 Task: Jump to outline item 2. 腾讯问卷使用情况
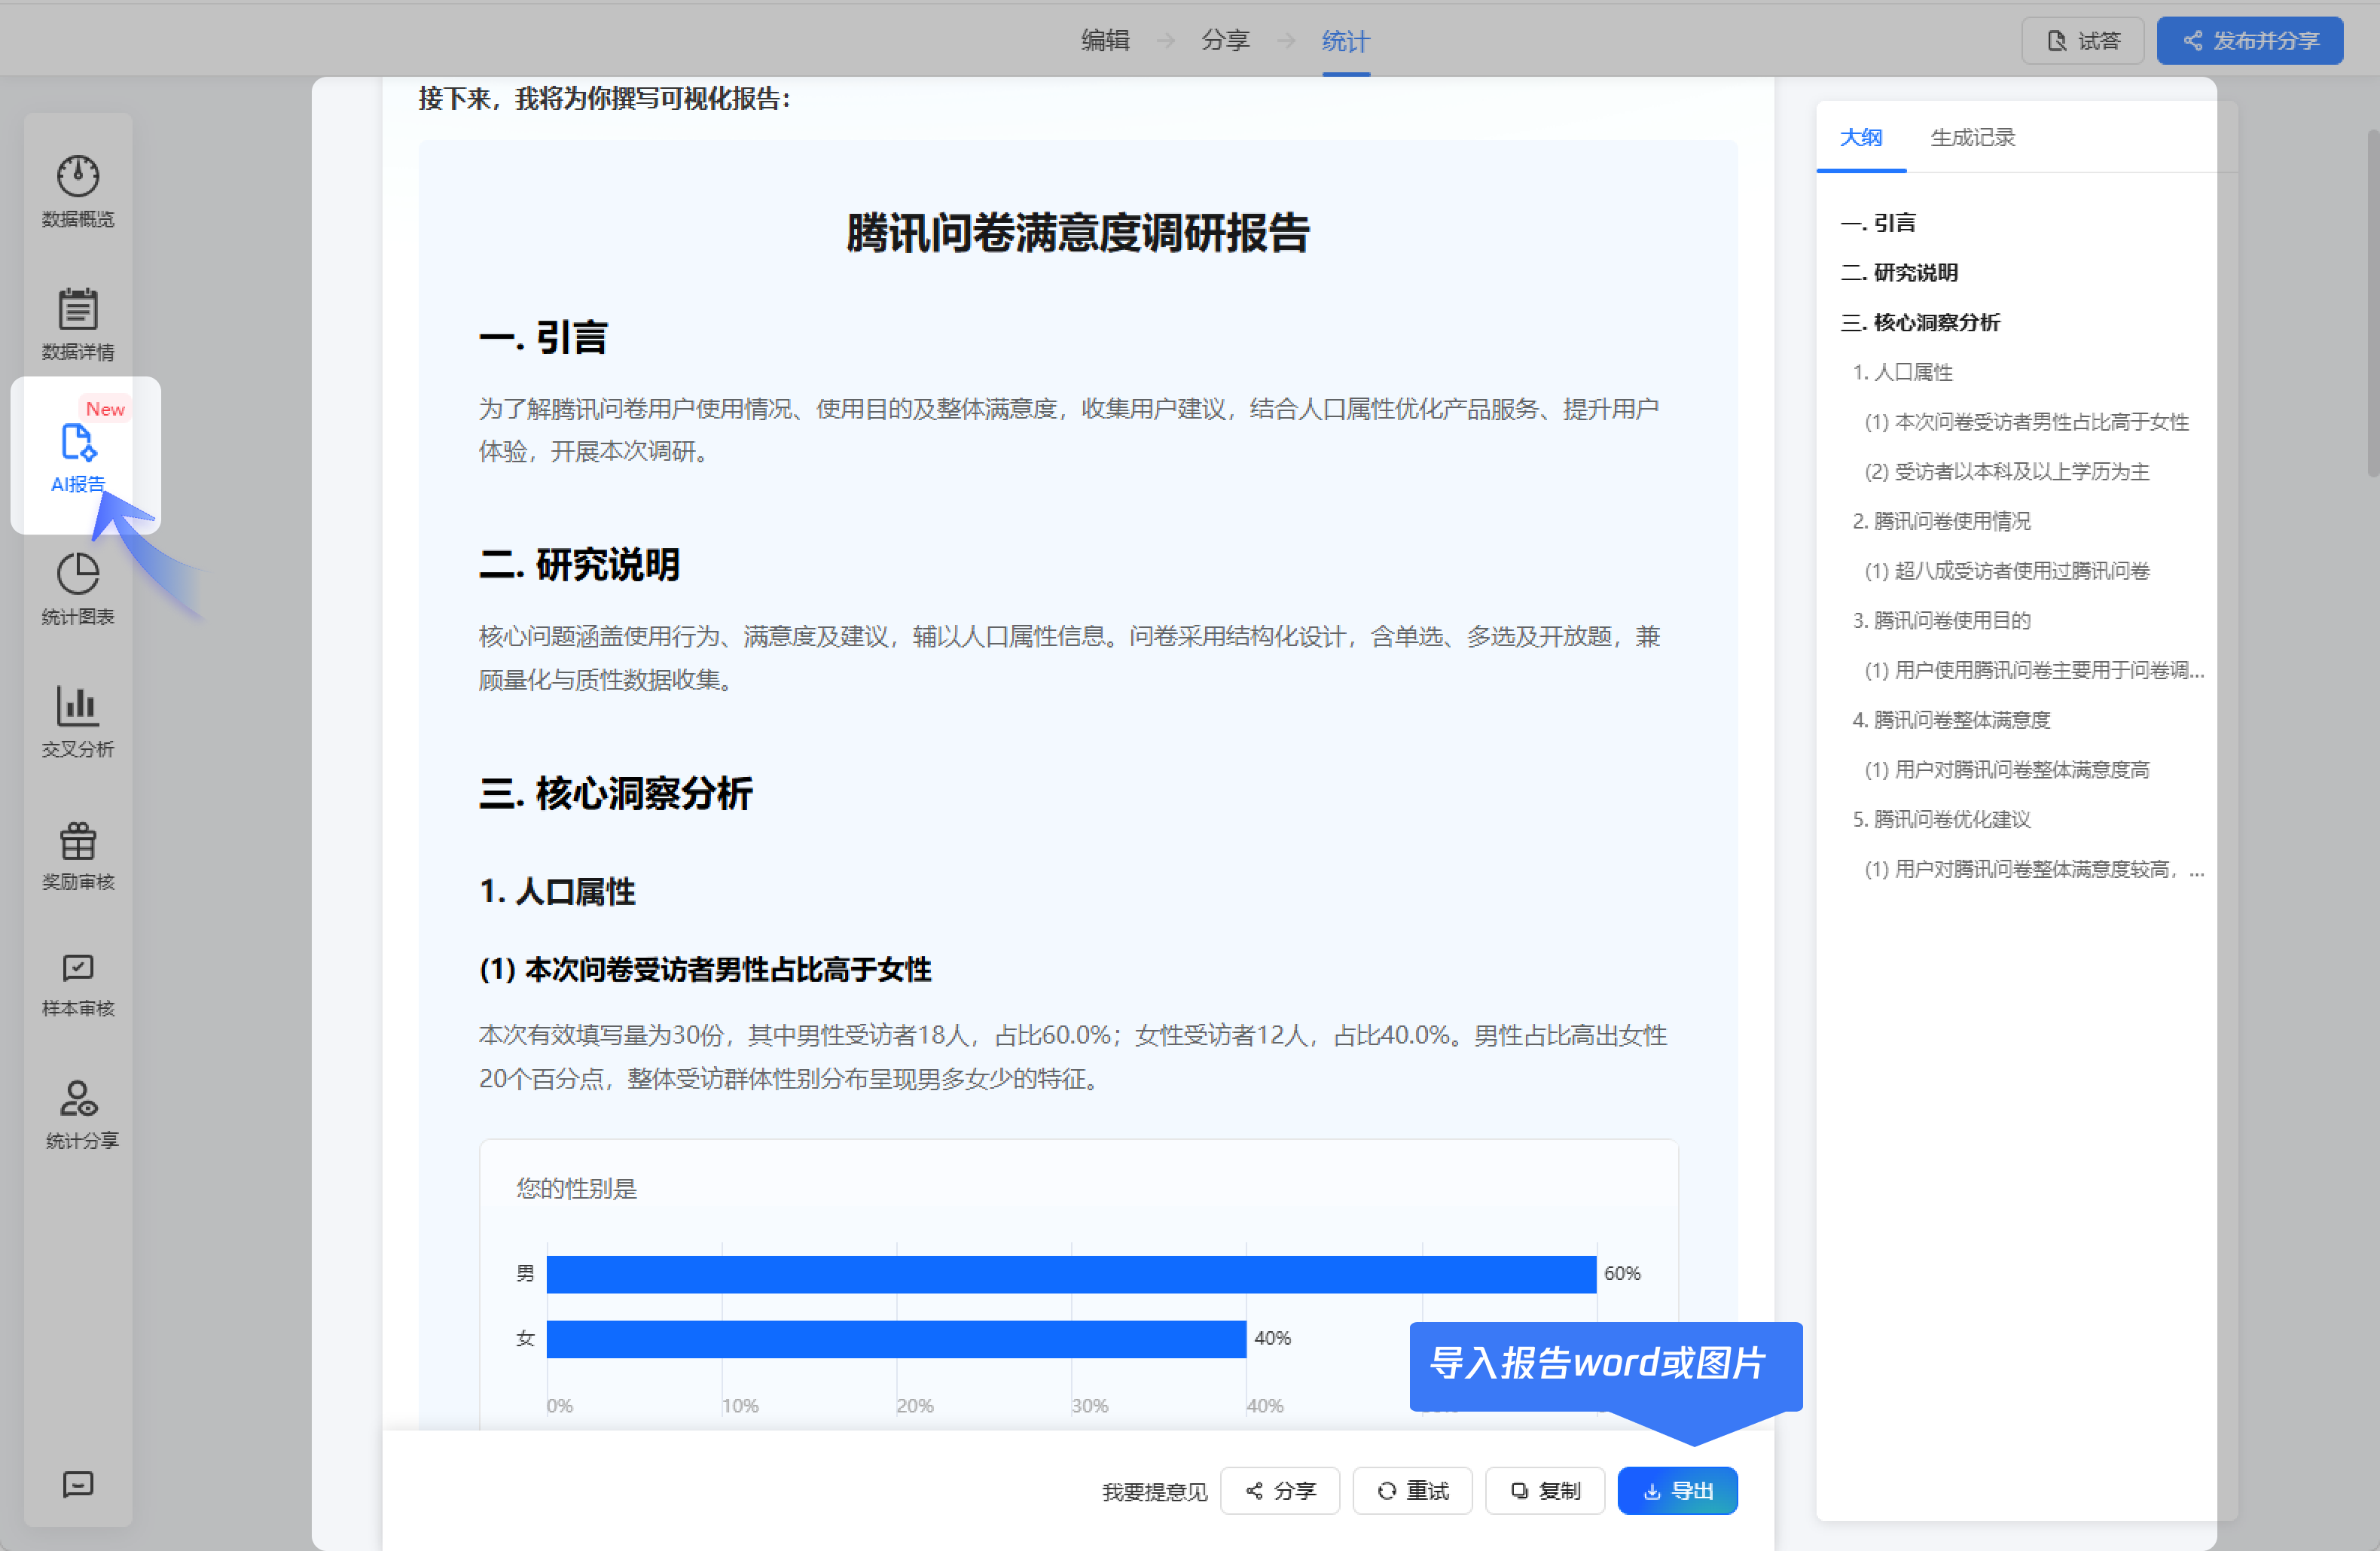pyautogui.click(x=1942, y=522)
